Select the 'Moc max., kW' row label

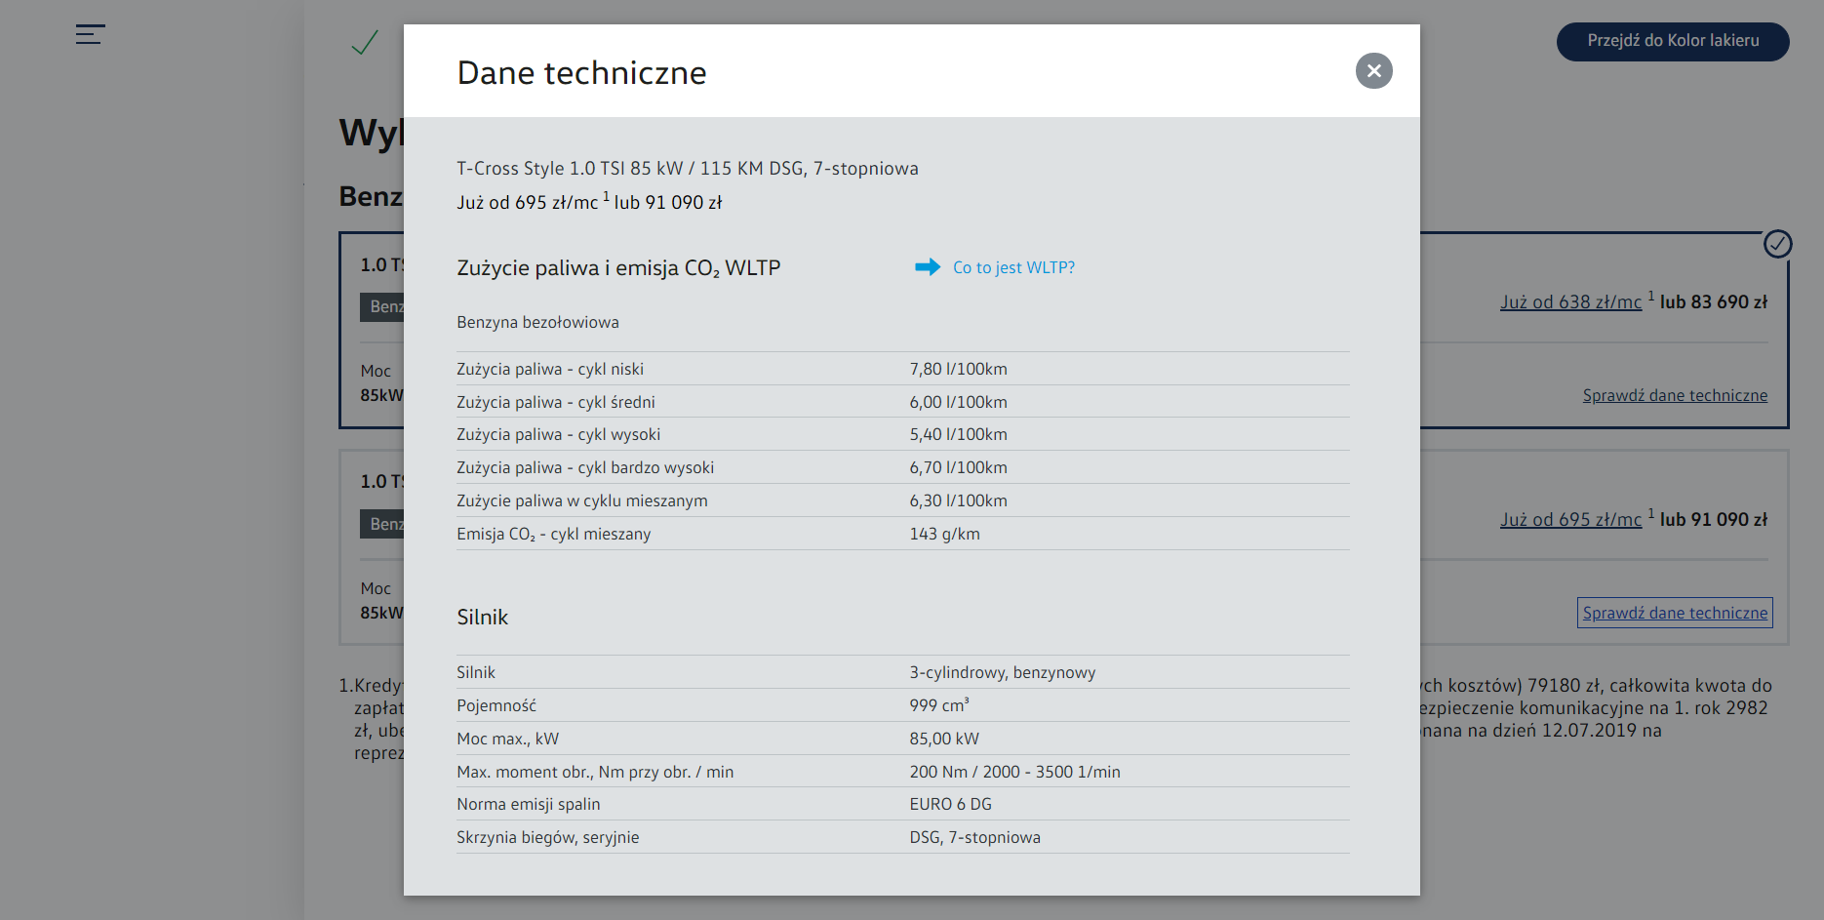point(507,739)
